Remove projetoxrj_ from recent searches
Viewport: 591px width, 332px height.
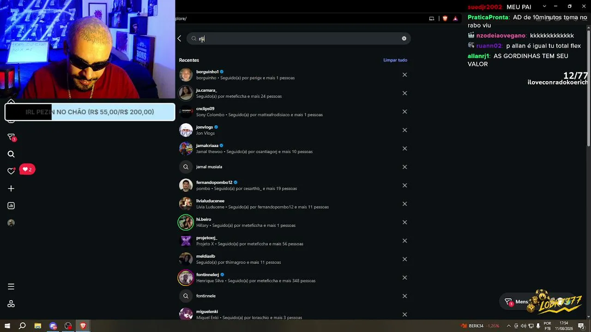(x=404, y=241)
